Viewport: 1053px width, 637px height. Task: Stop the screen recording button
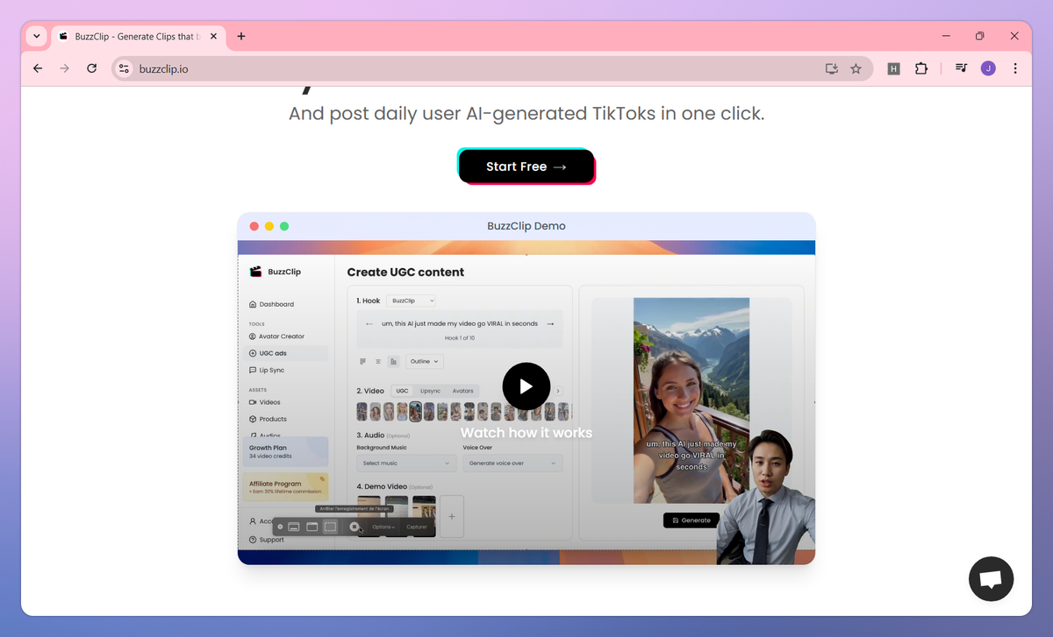pos(355,527)
